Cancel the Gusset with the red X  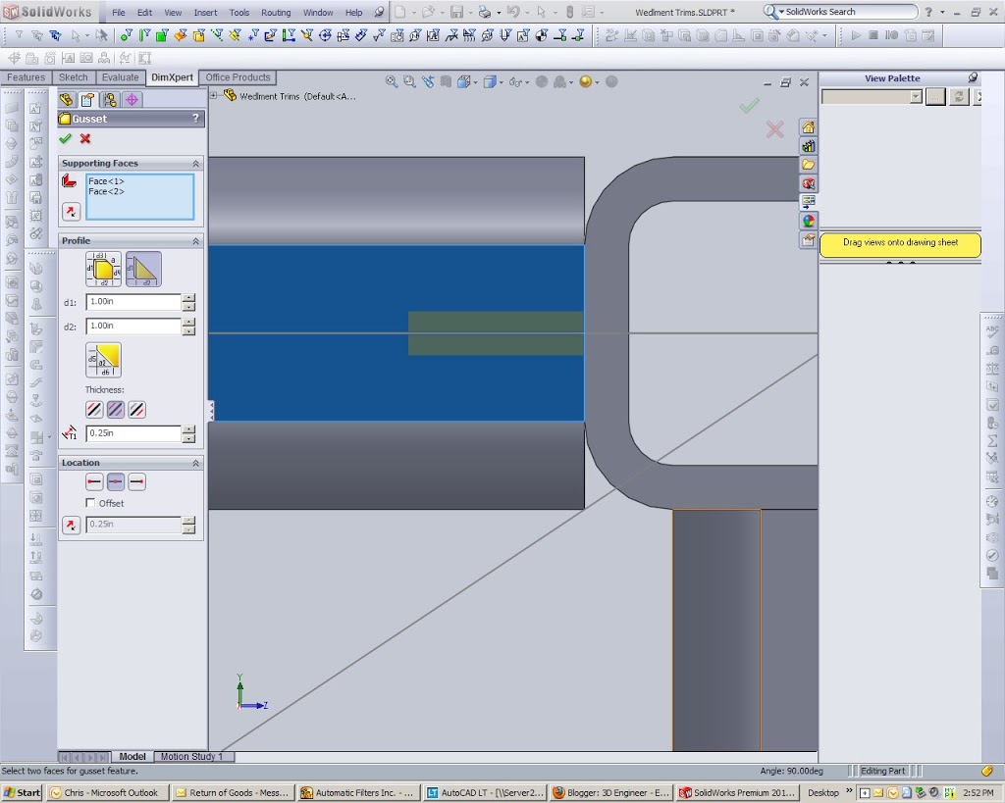coord(85,139)
